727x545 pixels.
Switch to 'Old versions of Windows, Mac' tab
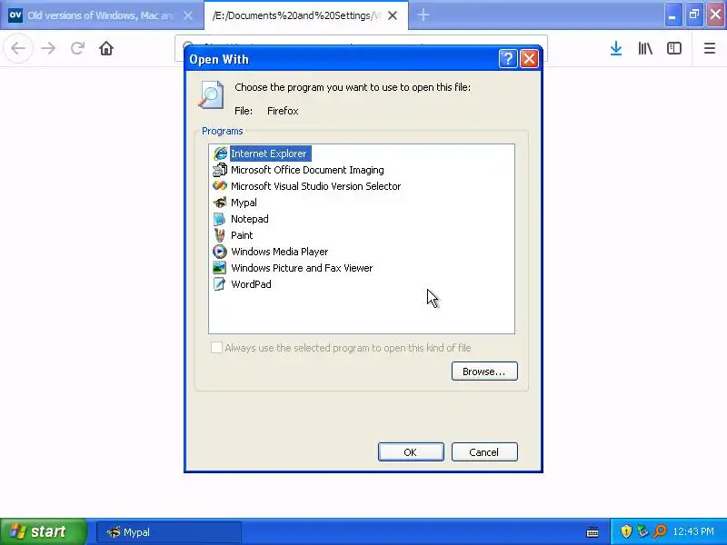99,15
